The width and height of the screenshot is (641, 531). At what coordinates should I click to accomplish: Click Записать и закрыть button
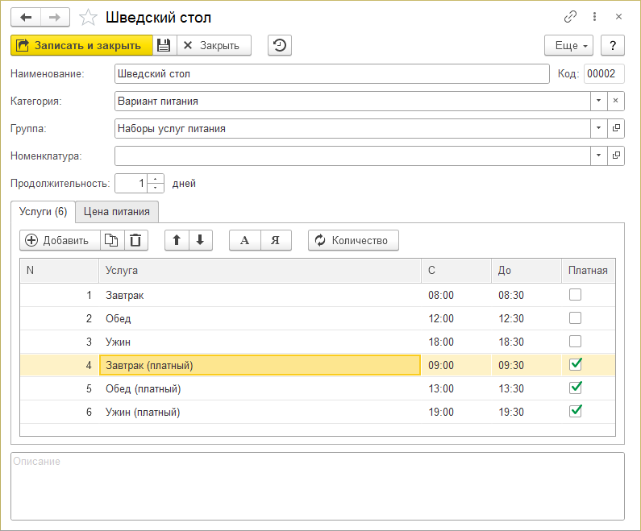click(x=81, y=45)
